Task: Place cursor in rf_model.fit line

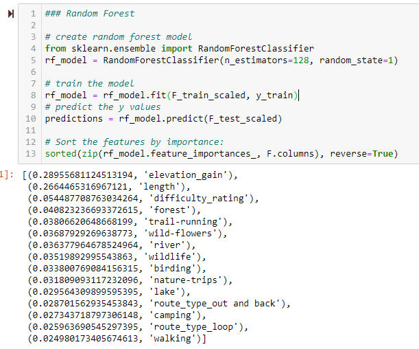Action: [x=171, y=95]
